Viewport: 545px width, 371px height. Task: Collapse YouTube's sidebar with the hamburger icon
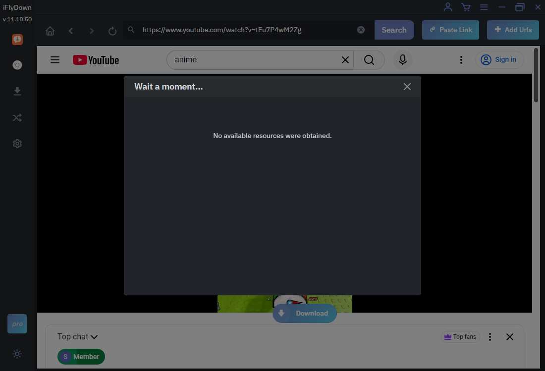(54, 60)
